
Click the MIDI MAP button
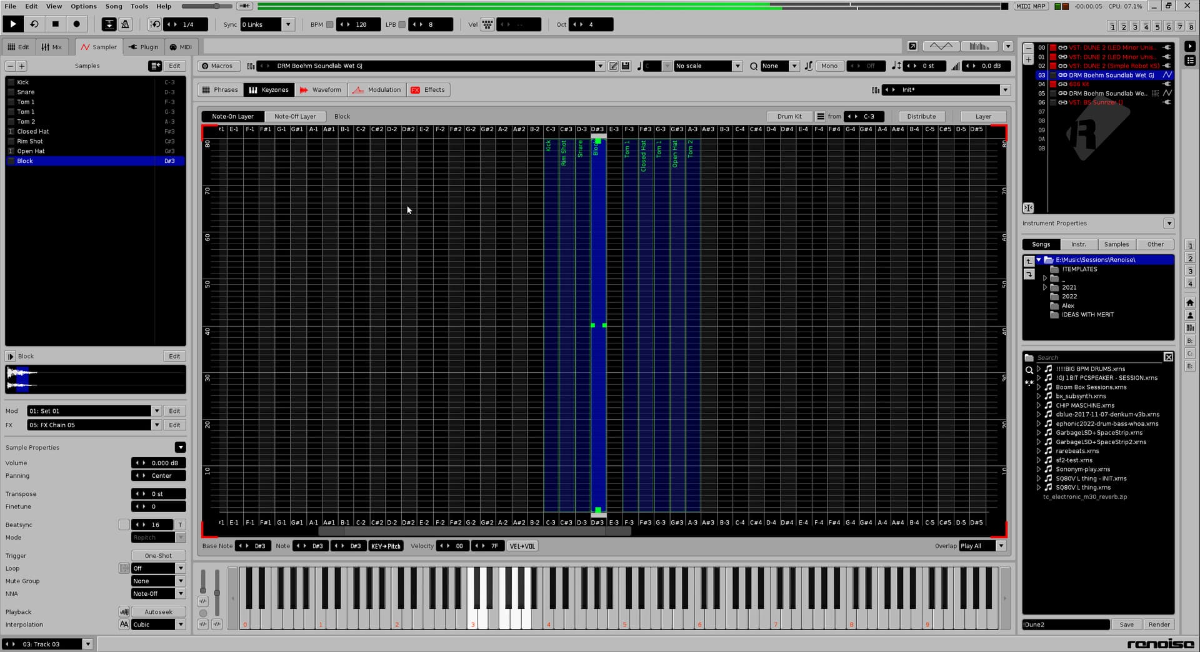tap(1031, 6)
